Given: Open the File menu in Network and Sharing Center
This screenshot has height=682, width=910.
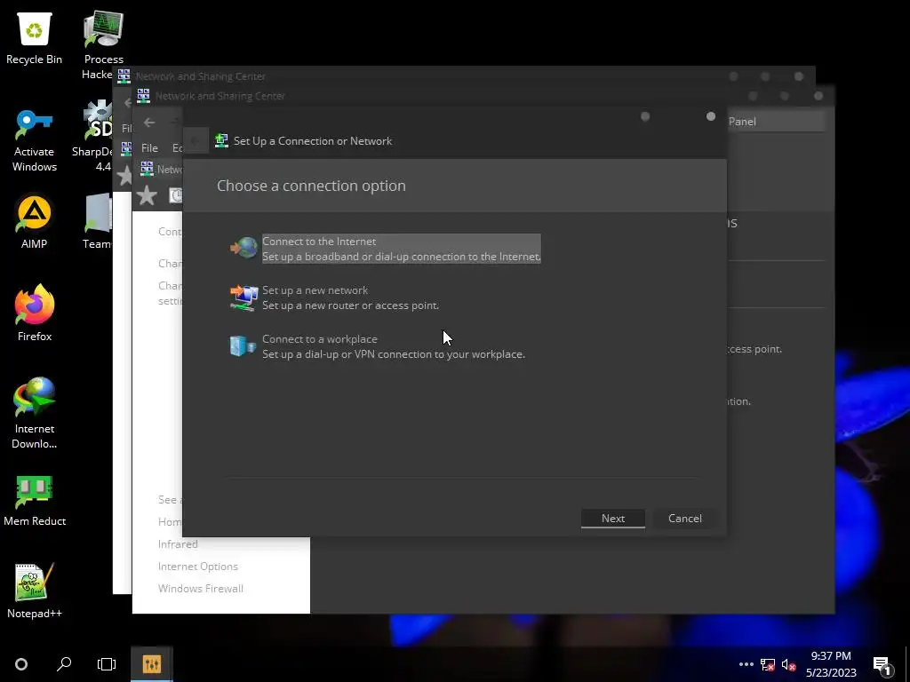Looking at the screenshot, I should click(149, 148).
